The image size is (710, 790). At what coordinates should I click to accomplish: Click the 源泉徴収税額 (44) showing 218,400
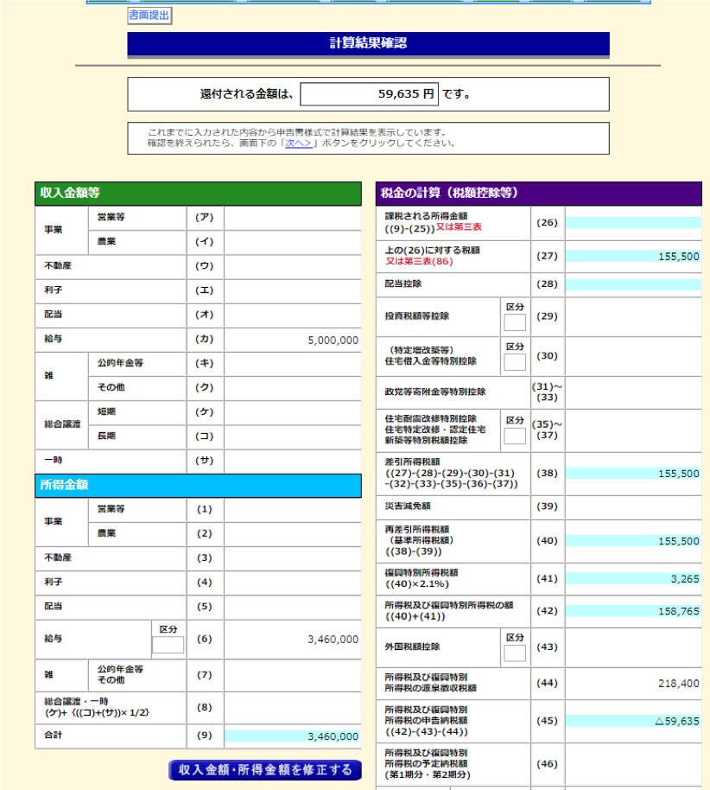tap(633, 685)
